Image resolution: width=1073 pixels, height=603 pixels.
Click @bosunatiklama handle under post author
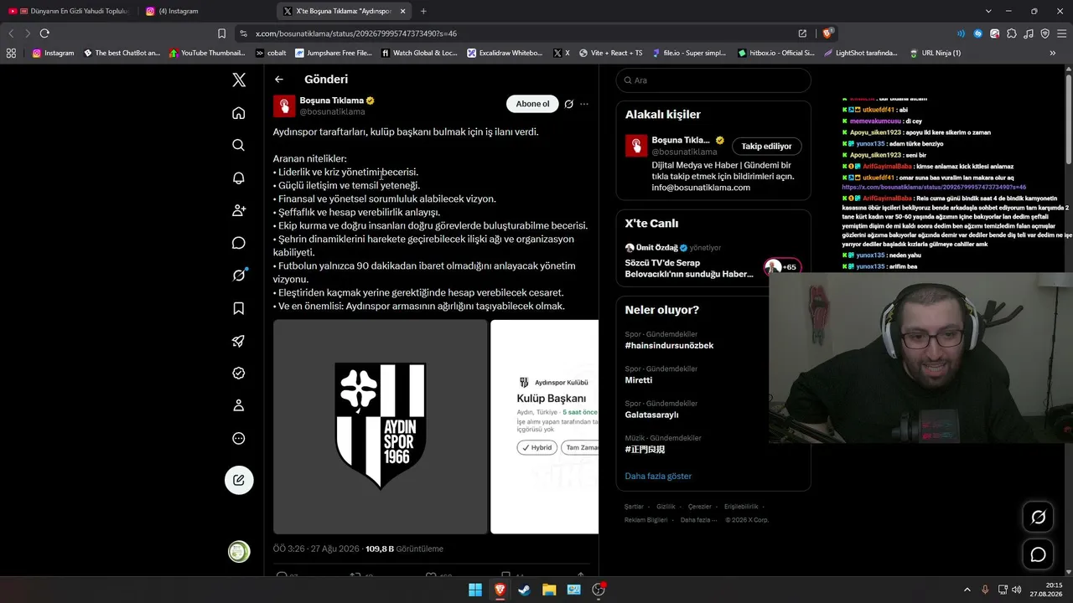(x=333, y=111)
